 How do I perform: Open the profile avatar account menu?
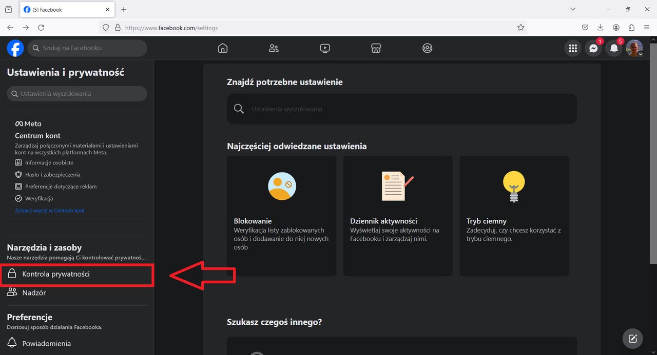pos(634,48)
